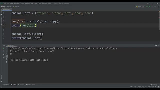This screenshot has width=160, height=90.
Task: Open the Structure tool window side tab
Action: click(1, 21)
